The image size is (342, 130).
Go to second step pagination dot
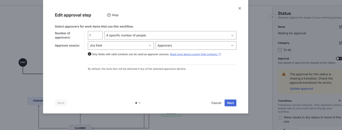coord(140,103)
